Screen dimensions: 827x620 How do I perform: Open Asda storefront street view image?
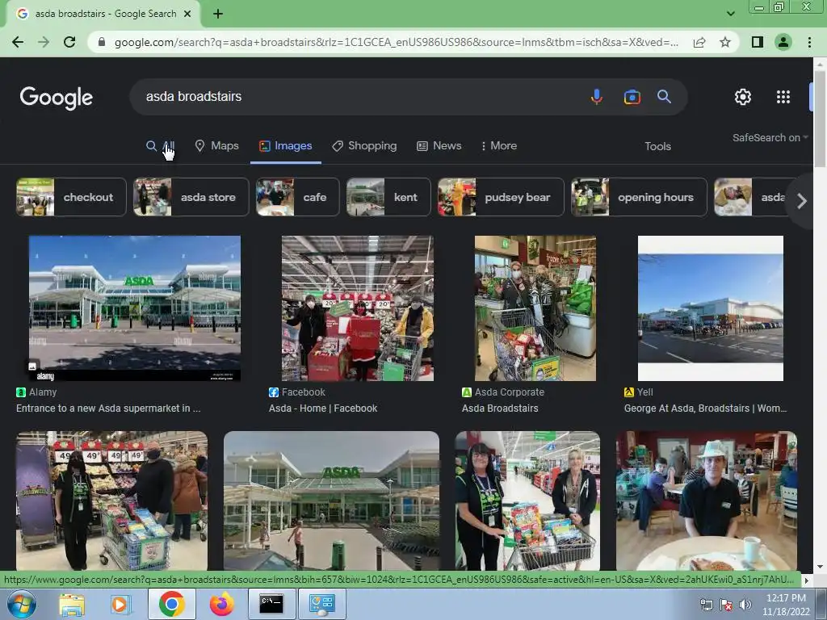pos(331,501)
